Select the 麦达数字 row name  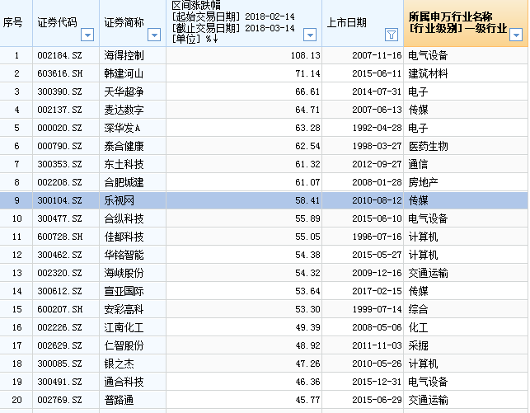coord(124,110)
